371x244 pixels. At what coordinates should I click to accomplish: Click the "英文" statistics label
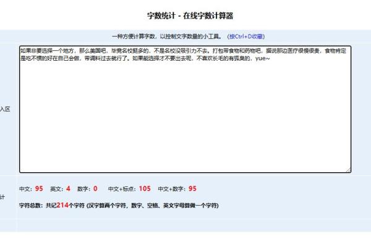click(x=56, y=189)
